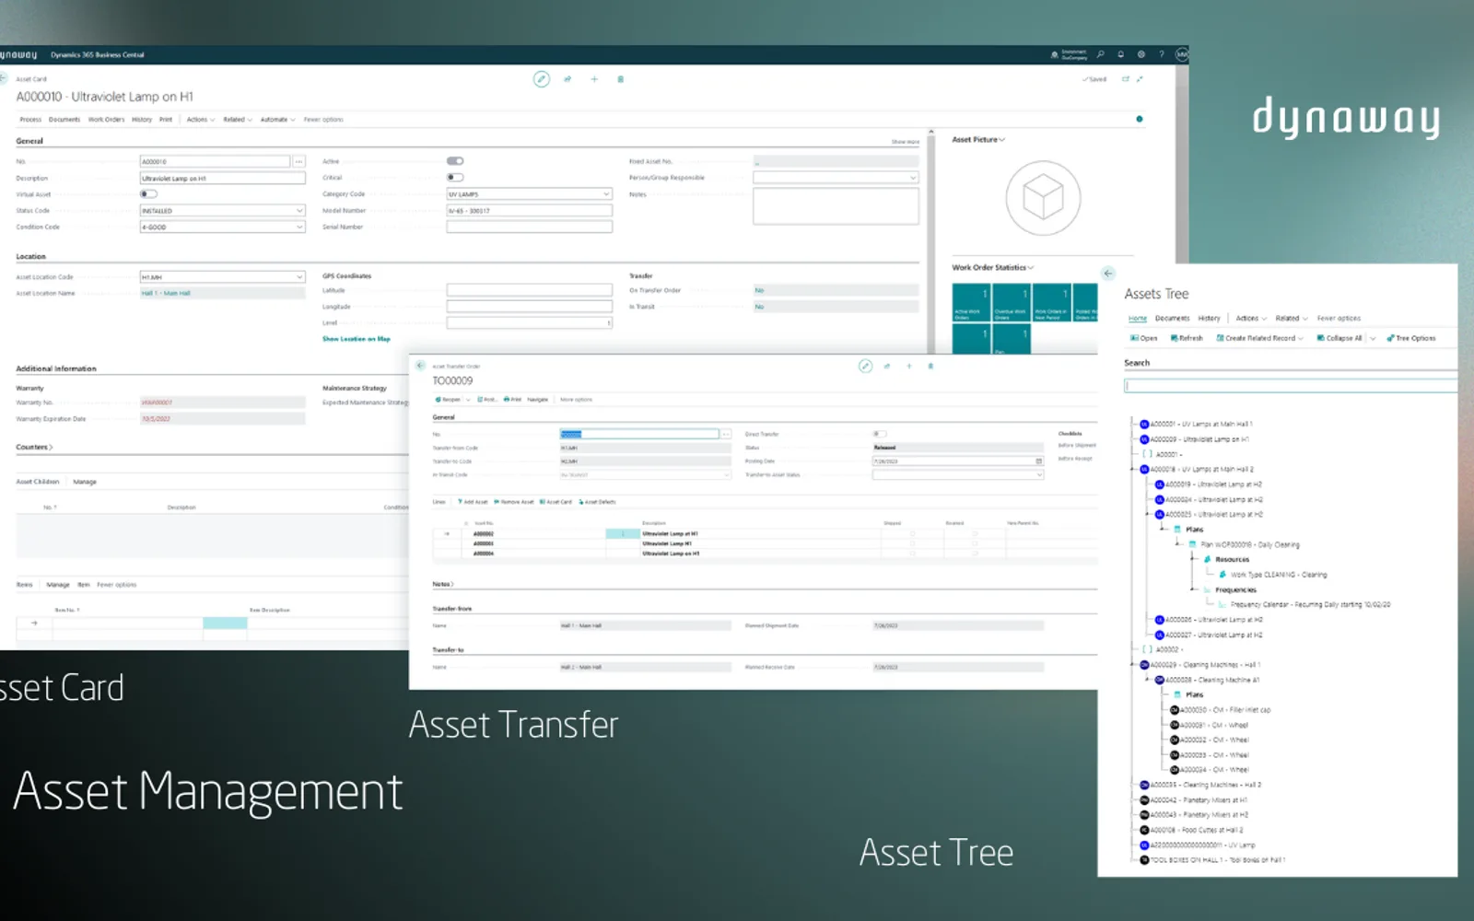Click Latitude input field on Asset Card
This screenshot has height=921, width=1474.
[x=529, y=290]
